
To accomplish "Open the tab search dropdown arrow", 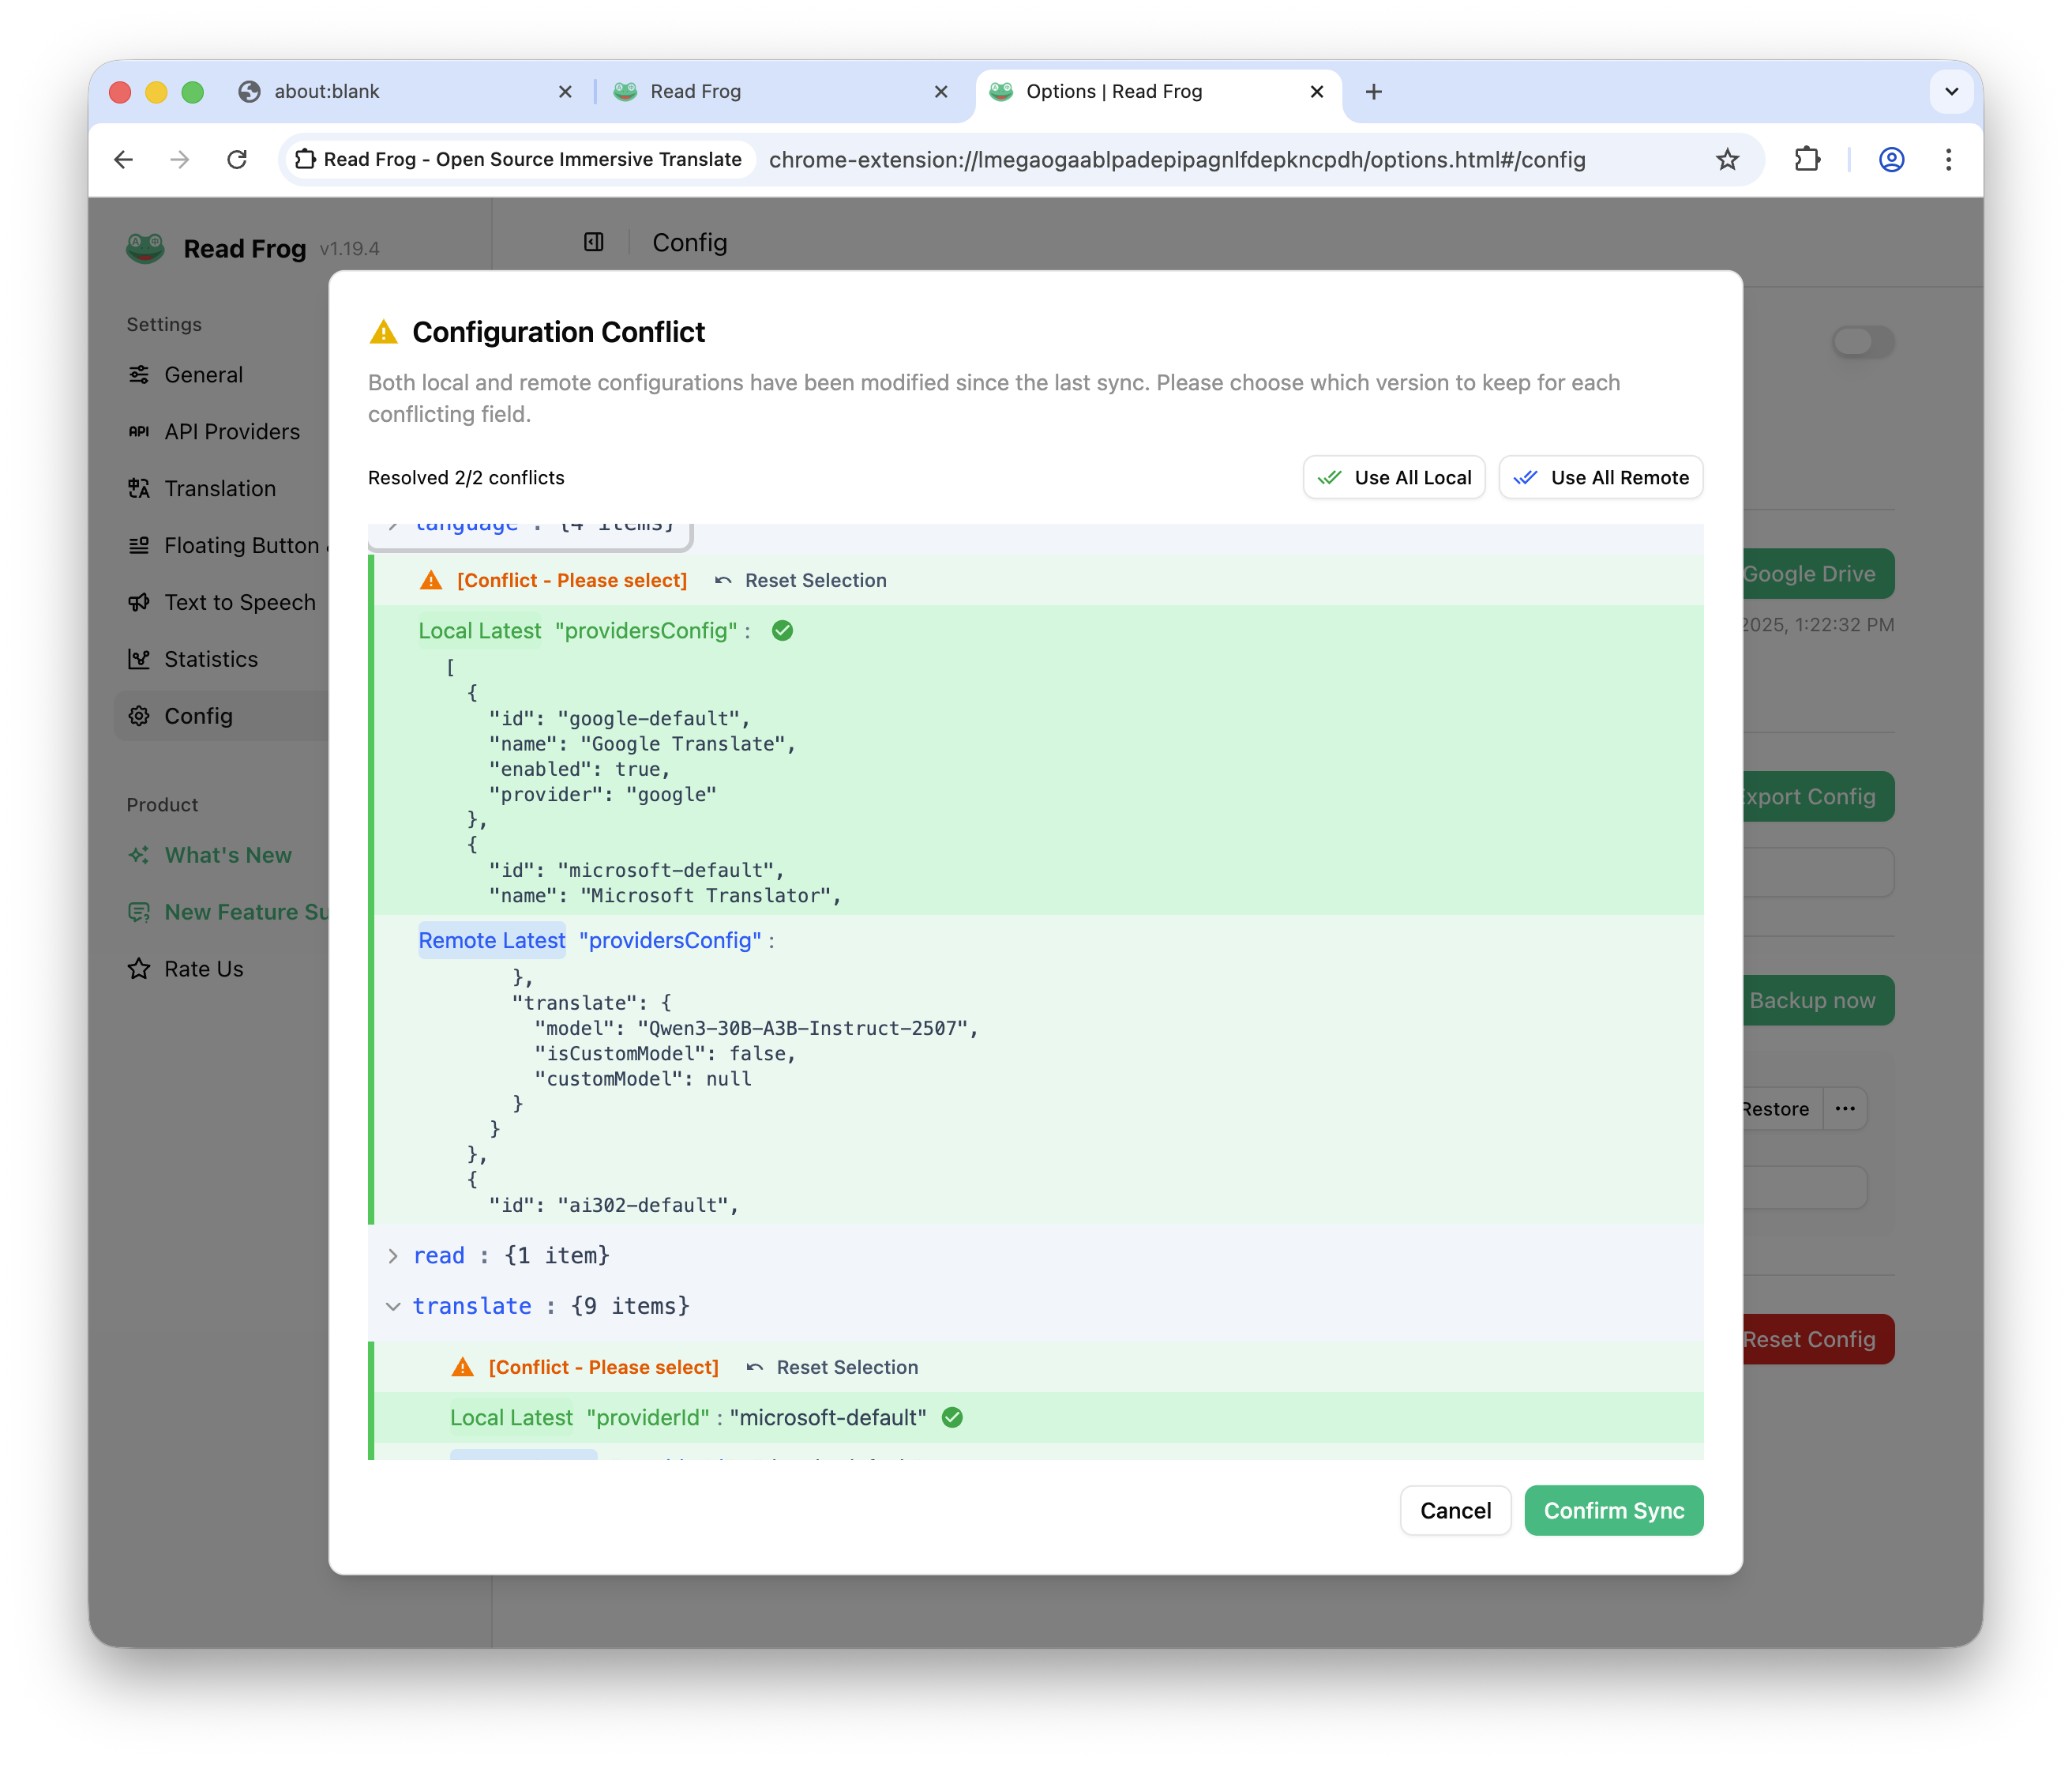I will coord(1951,92).
